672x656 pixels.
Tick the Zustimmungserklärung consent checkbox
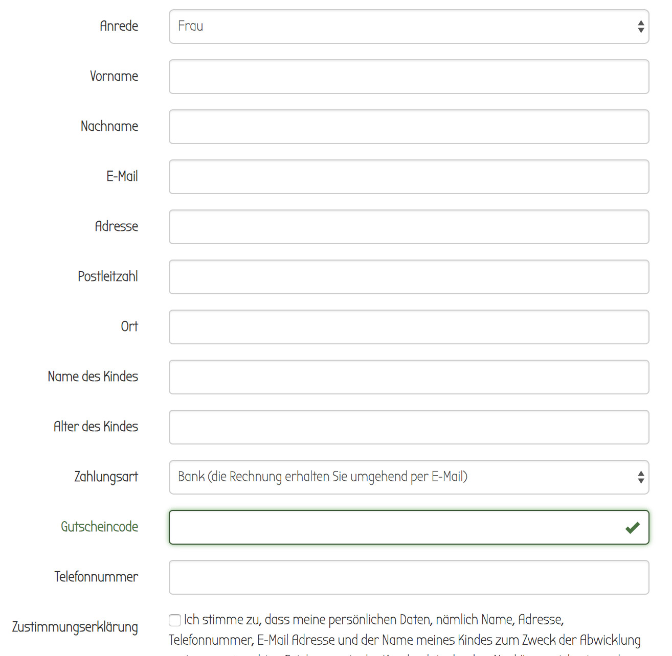[x=175, y=620]
